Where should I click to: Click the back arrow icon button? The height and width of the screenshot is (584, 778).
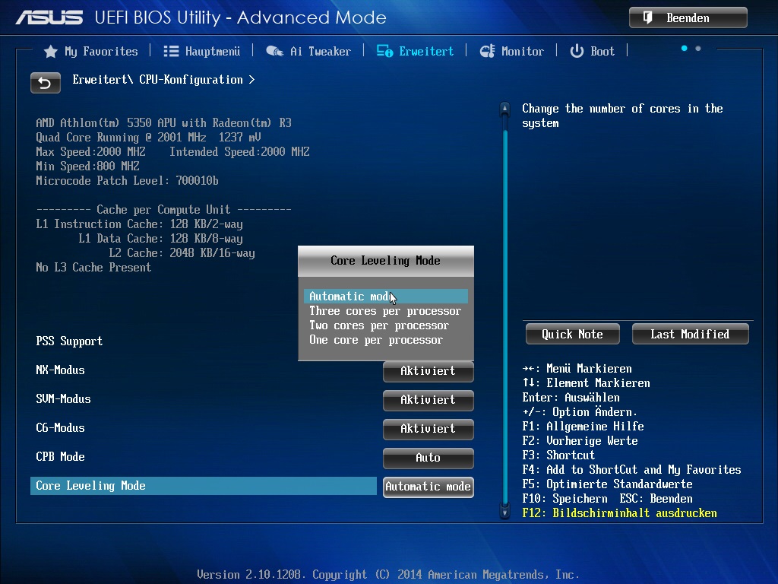45,83
